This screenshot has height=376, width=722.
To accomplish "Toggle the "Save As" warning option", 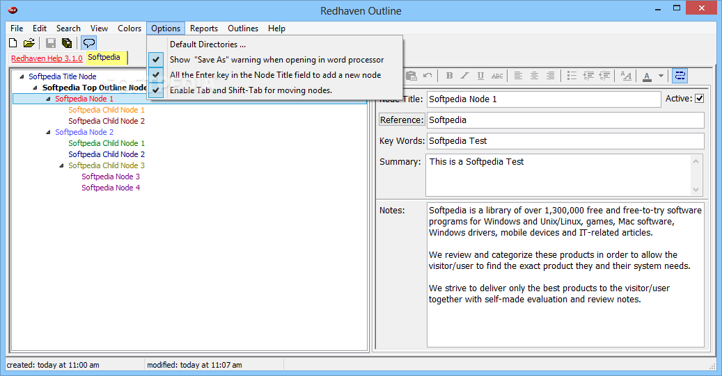I will pos(275,60).
